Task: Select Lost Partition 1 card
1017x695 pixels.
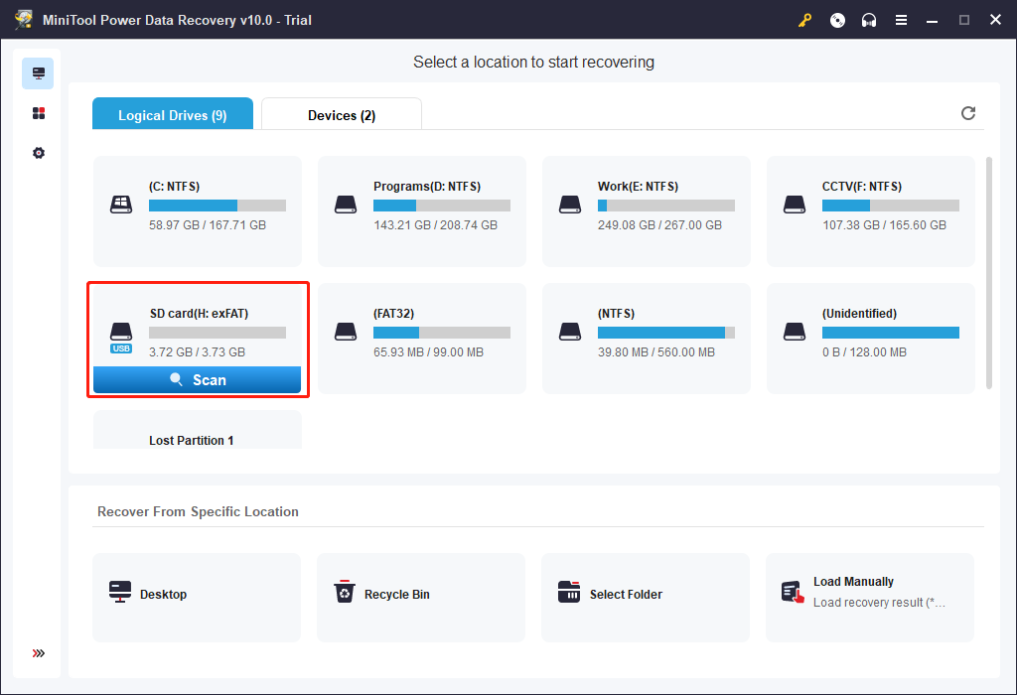Action: [198, 430]
